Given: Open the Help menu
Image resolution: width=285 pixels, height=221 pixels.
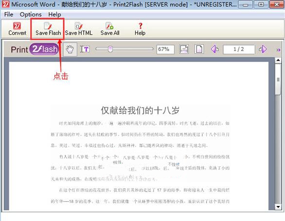Looking at the screenshot, I should pyautogui.click(x=54, y=15).
